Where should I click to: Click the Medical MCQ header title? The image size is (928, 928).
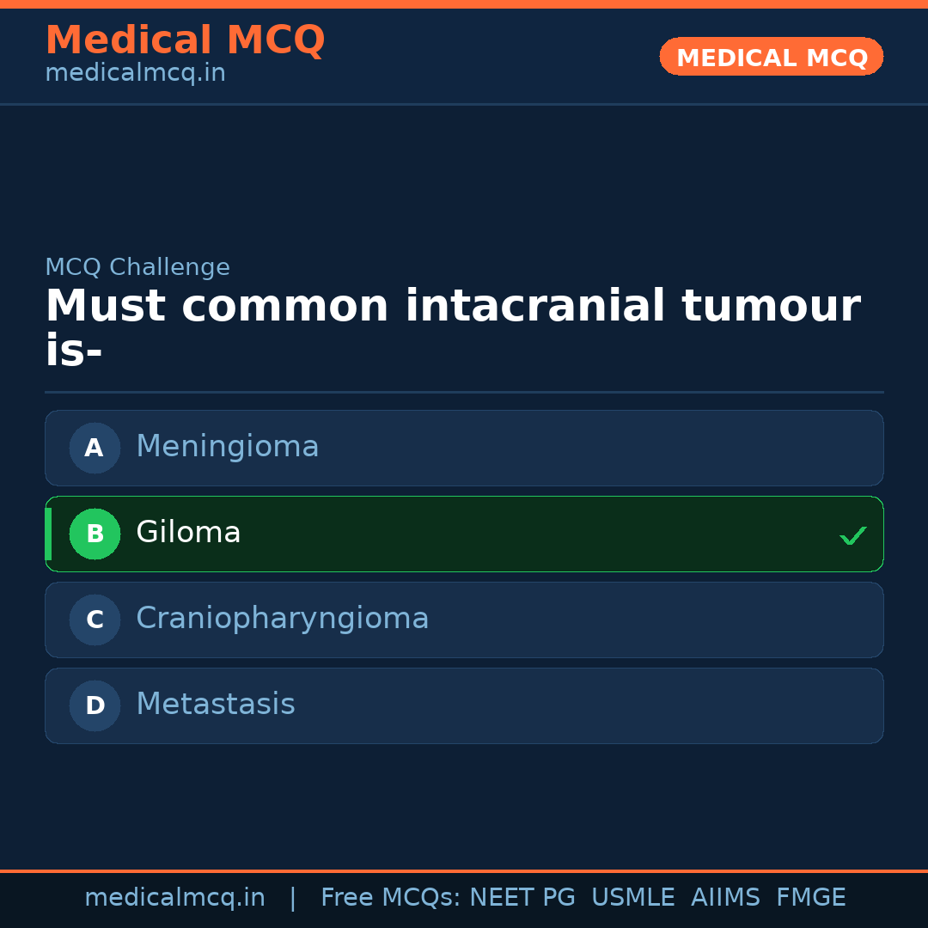pyautogui.click(x=185, y=40)
